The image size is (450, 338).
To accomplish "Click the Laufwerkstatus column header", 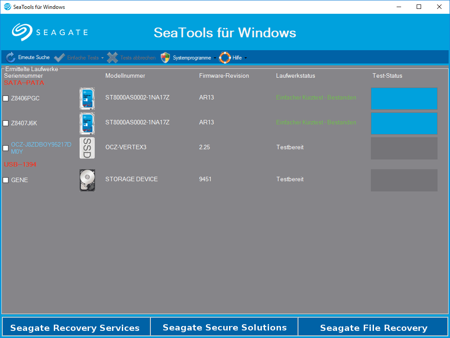I will [x=296, y=76].
